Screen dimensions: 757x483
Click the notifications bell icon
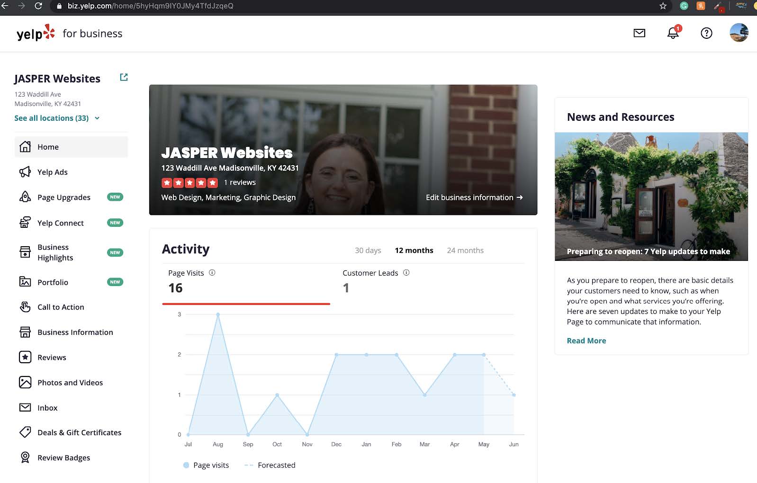(673, 33)
